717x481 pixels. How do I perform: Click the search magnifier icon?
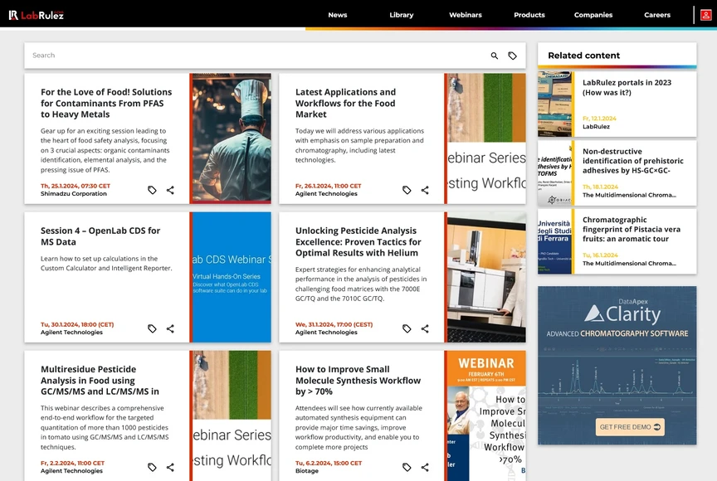point(495,56)
